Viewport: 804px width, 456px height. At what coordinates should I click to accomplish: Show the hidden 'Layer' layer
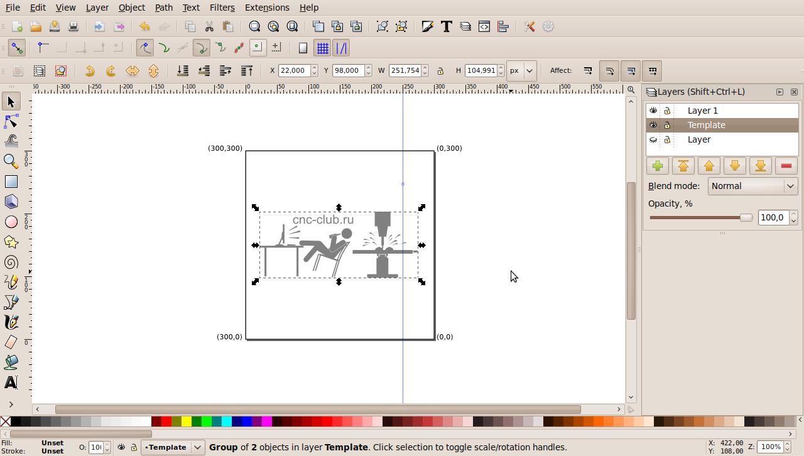[653, 139]
